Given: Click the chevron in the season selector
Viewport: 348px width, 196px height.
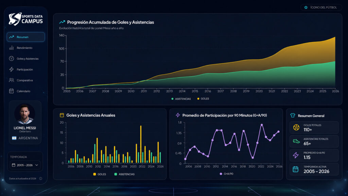Looking at the screenshot, I should (x=37, y=165).
